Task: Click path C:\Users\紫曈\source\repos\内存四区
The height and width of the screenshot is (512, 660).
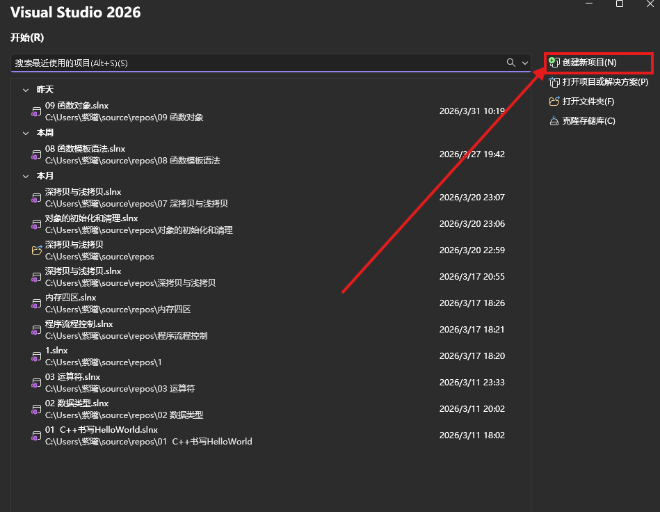Action: (118, 310)
